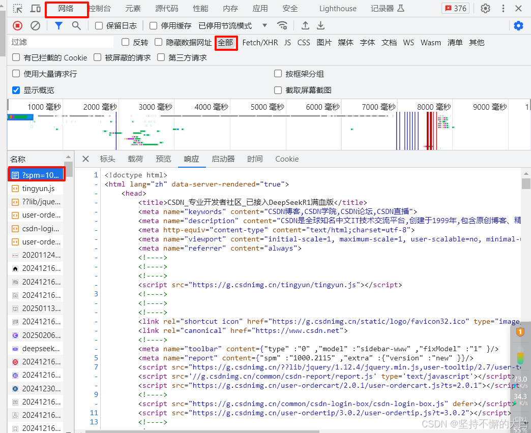Select the tingyun.js request row
This screenshot has width=531, height=433.
point(36,189)
